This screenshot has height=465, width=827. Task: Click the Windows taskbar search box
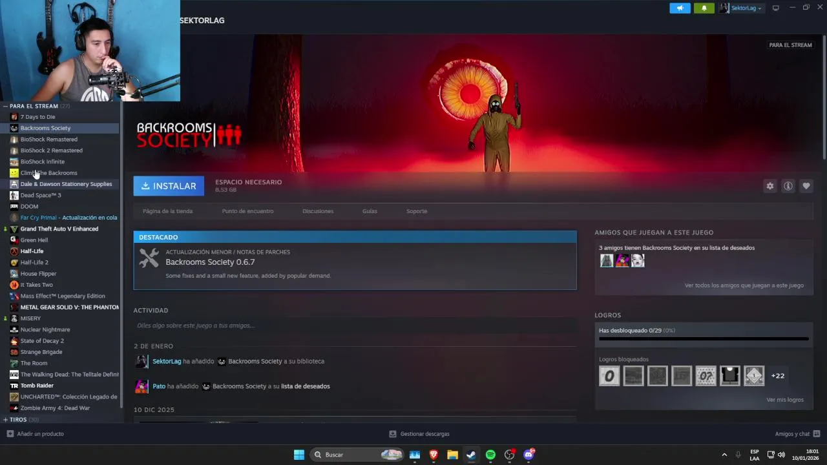point(357,455)
